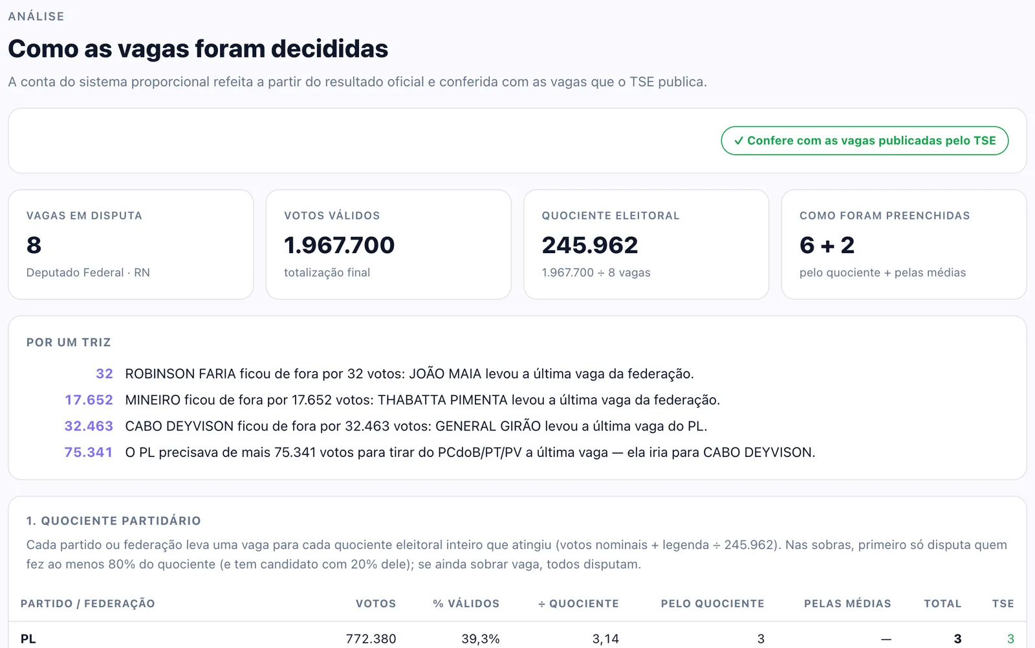Image resolution: width=1035 pixels, height=648 pixels.
Task: Click the ROBINSON FARIA near-miss sentence
Action: tap(409, 374)
